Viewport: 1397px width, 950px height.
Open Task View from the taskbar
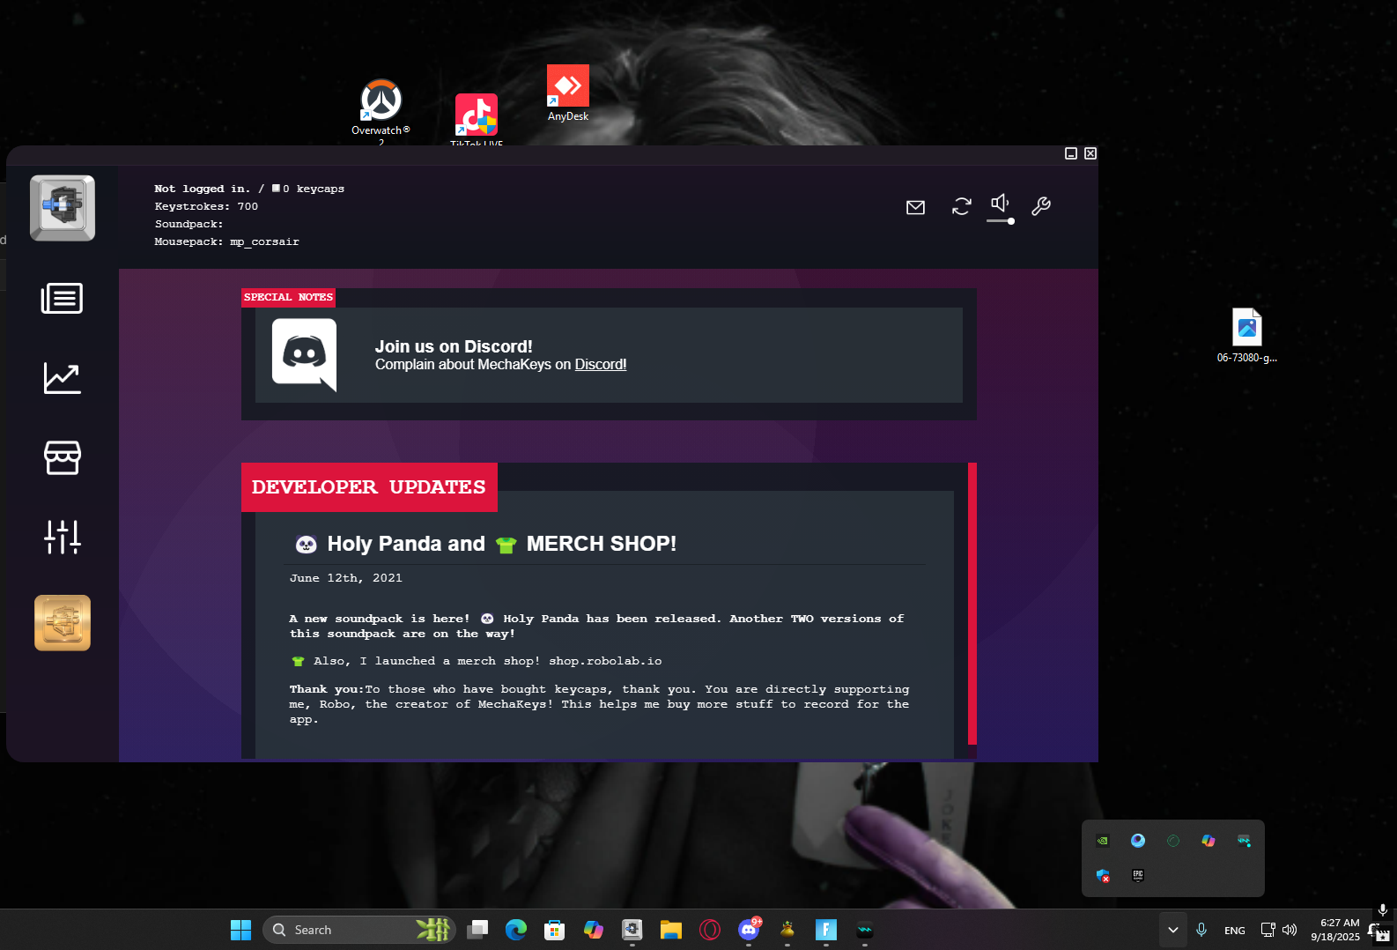[x=477, y=930]
